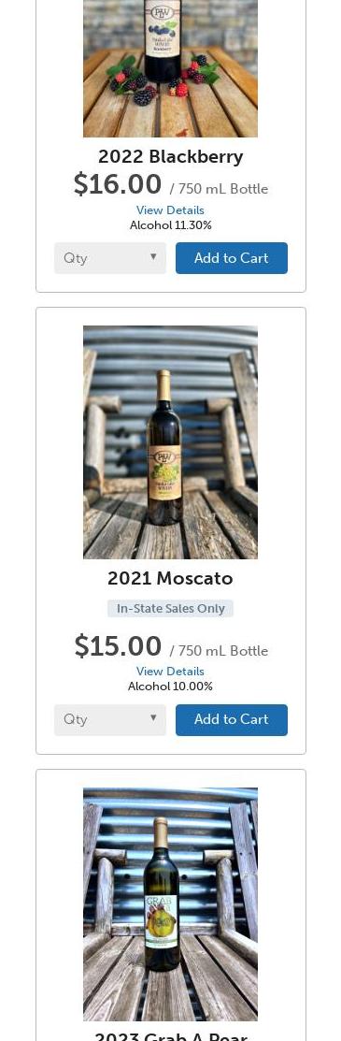The image size is (341, 1041).
Task: Click the $16.00 Blackberry price
Action: pos(118,184)
